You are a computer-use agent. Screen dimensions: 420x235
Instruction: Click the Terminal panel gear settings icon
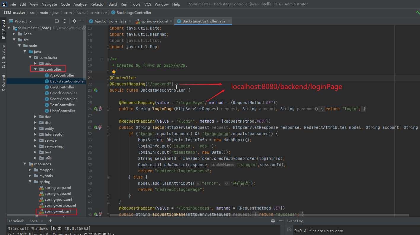[x=273, y=221]
